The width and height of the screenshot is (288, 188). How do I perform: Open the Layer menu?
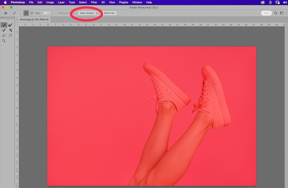click(61, 2)
